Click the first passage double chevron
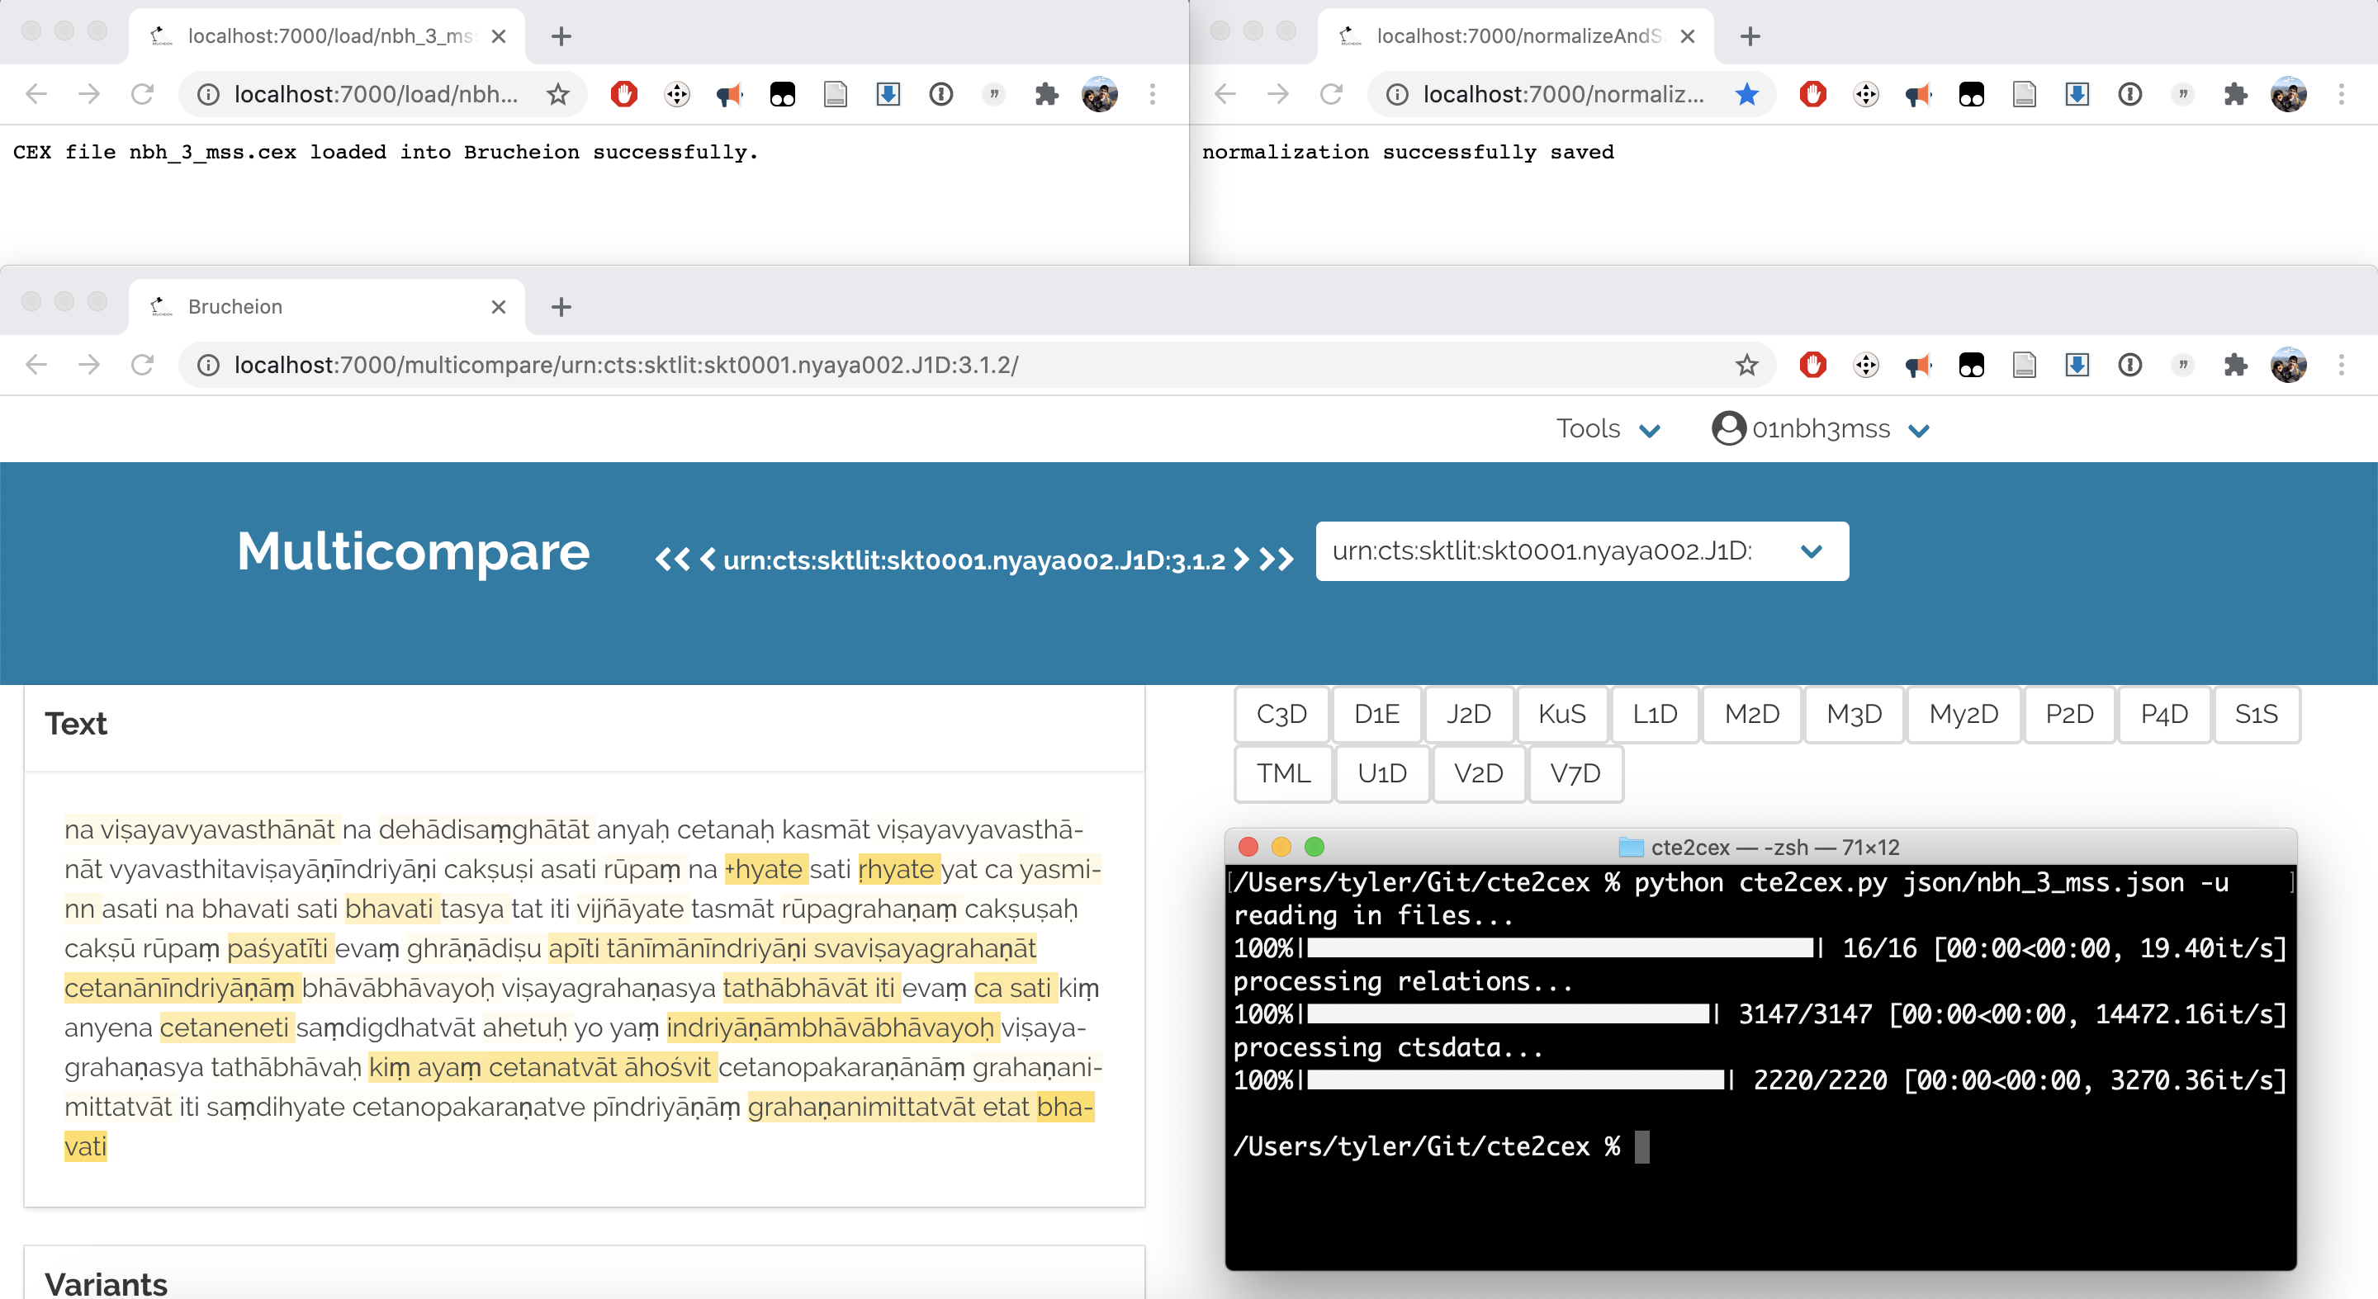This screenshot has height=1299, width=2378. point(670,560)
